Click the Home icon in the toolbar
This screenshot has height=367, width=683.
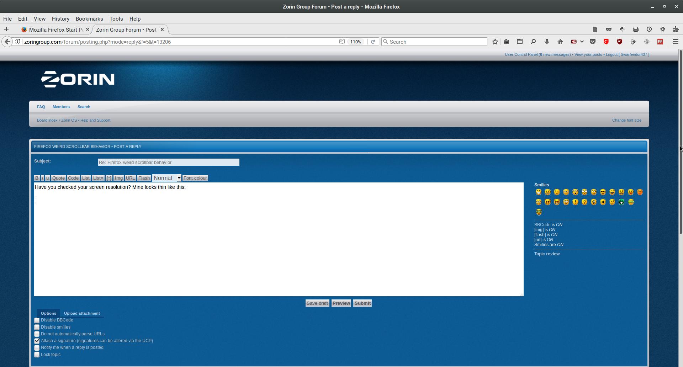tap(560, 42)
